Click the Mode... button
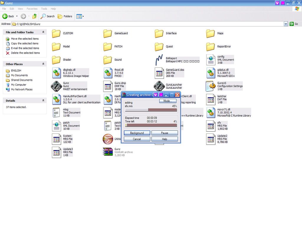The image size is (302, 229). tap(168, 101)
